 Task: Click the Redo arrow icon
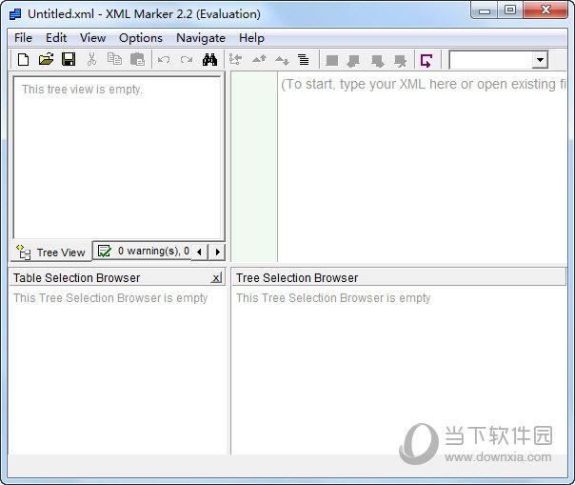point(187,59)
